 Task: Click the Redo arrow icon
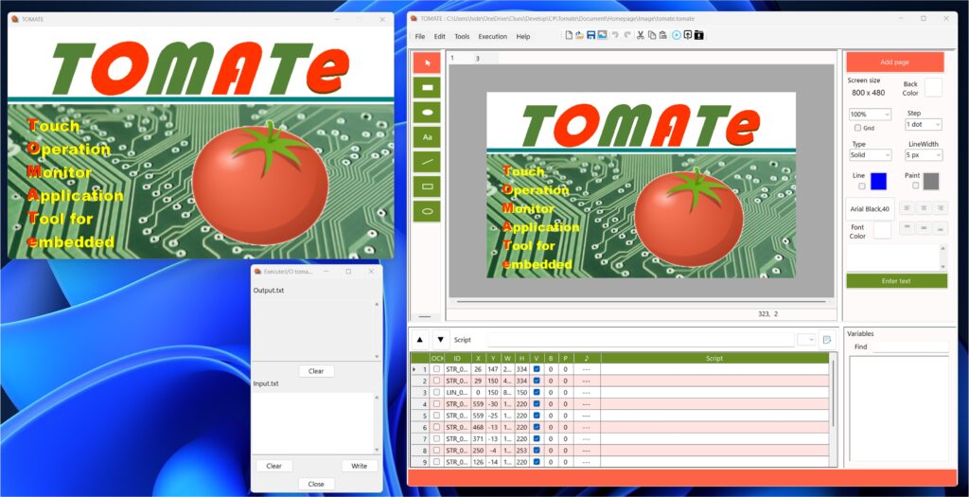[x=627, y=36]
